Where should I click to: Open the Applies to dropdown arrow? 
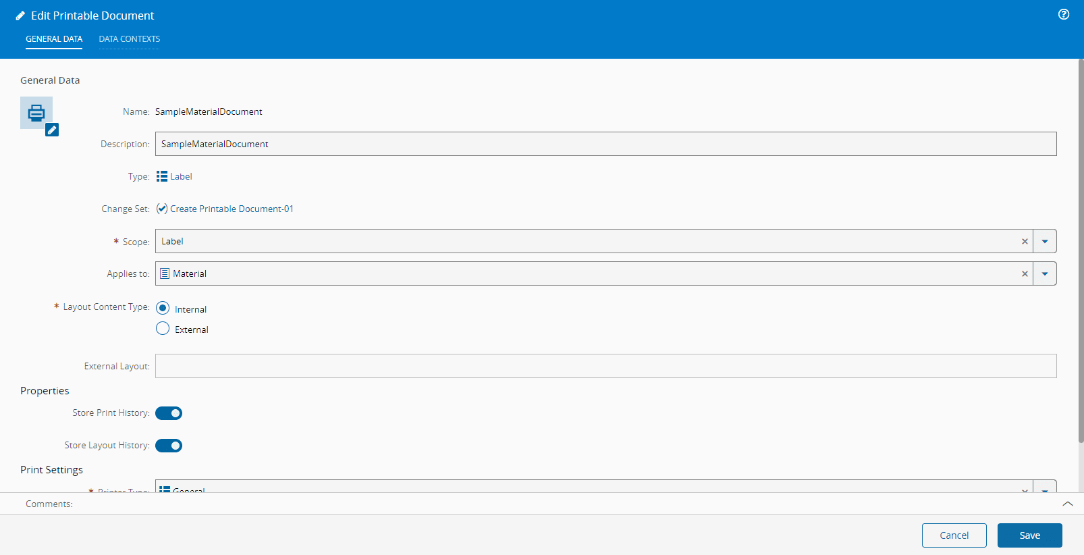(1045, 273)
